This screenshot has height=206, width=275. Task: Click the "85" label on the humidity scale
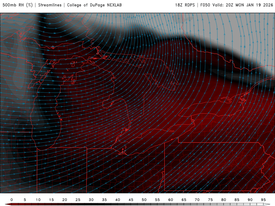point(237,200)
